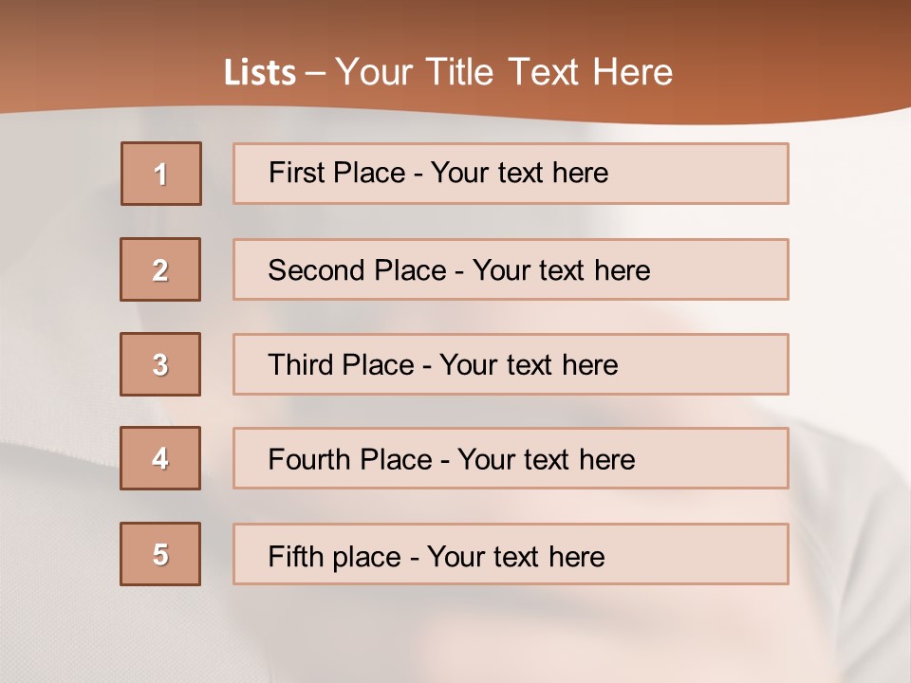Click the number 2 square
Screen dimensions: 911x683
coord(160,269)
